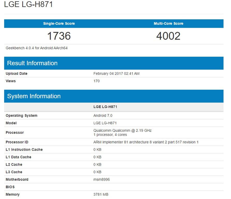Click the Memory value 3781 MB
This screenshot has width=231, height=199.
101,194
